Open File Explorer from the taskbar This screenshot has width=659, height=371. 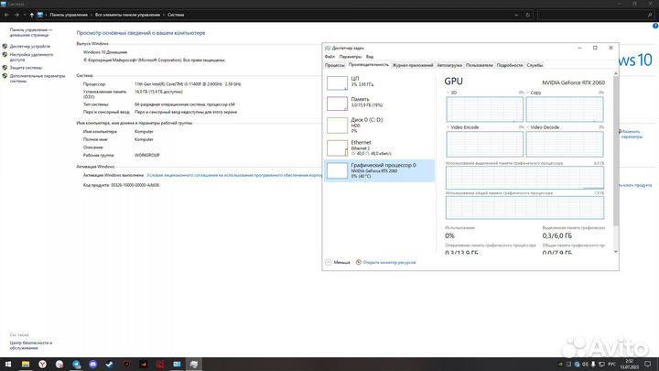point(26,365)
